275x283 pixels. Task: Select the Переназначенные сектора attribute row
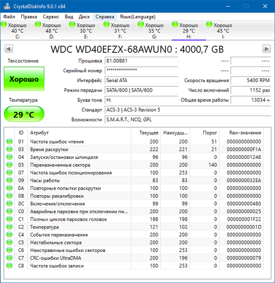click(x=134, y=165)
